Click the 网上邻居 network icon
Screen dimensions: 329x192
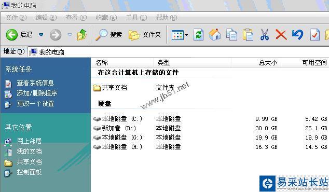click(x=8, y=142)
